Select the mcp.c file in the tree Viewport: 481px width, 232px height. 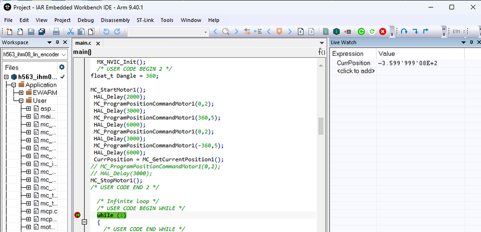pyautogui.click(x=48, y=211)
